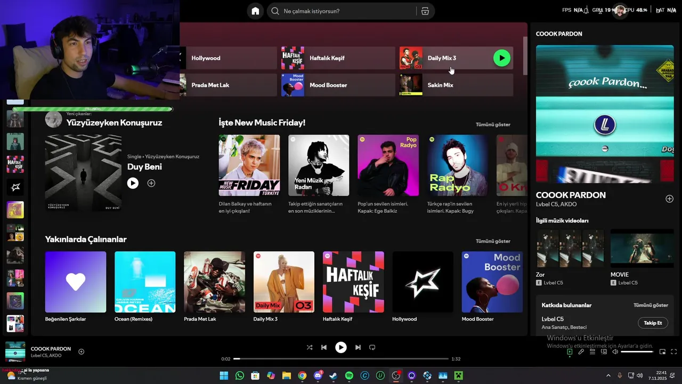Image resolution: width=682 pixels, height=384 pixels.
Task: Toggle Now Playing view icon
Action: click(570, 351)
